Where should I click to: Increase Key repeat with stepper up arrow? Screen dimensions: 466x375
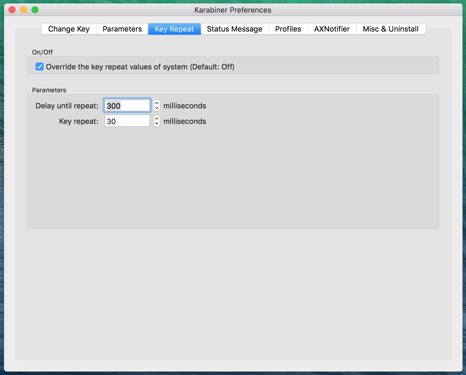[x=157, y=118]
